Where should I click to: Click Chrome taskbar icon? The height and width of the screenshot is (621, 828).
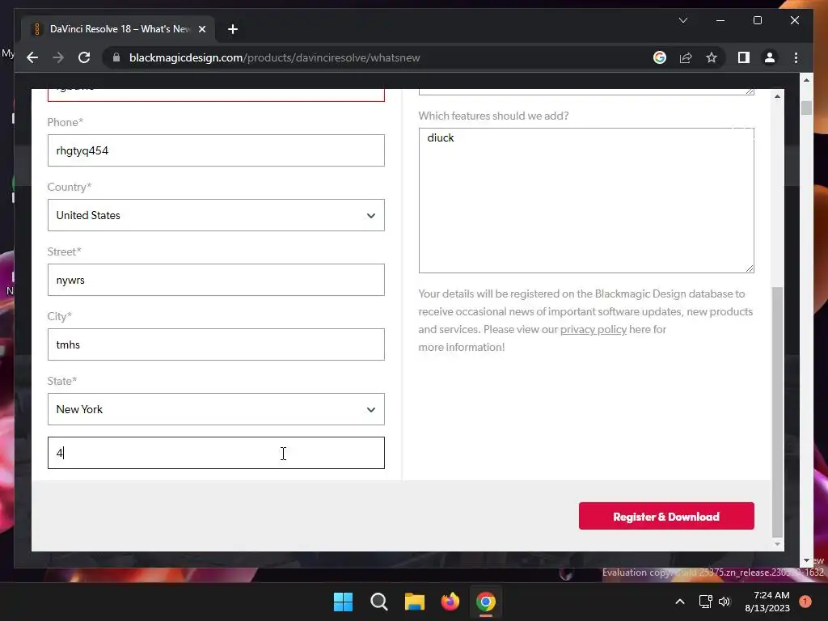click(486, 602)
